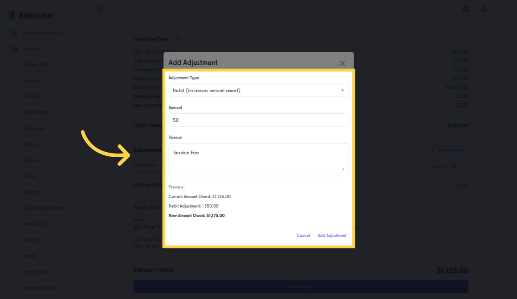Select Trainers in the sidebar
The image size is (517, 299).
click(32, 80)
